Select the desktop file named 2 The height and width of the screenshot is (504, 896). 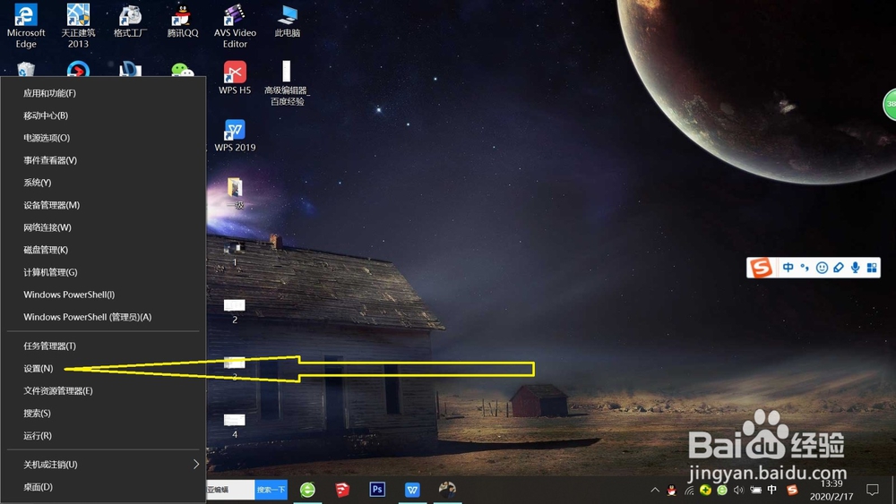[234, 311]
